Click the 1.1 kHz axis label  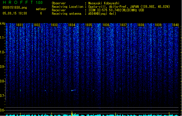click(3, 38)
